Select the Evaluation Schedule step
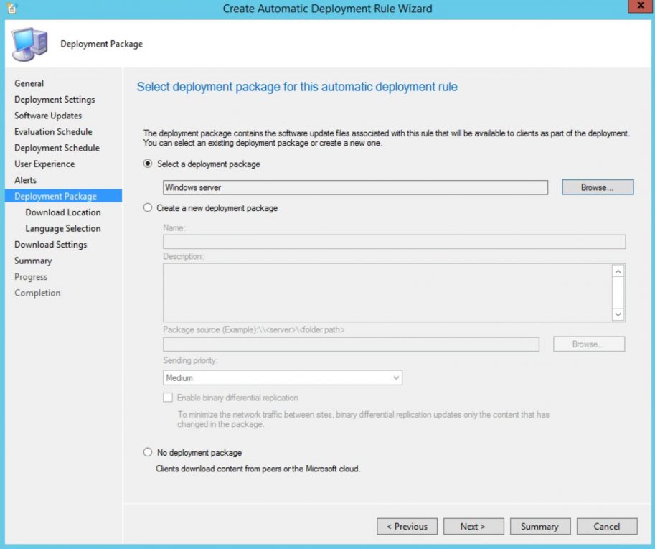The height and width of the screenshot is (549, 655). [53, 131]
